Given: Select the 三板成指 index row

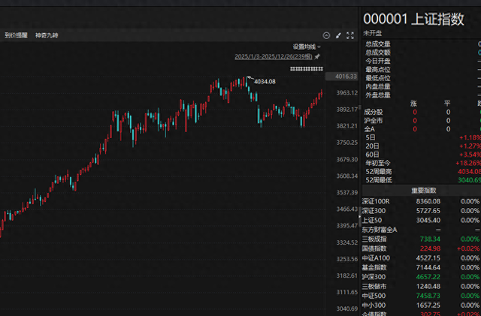Looking at the screenshot, I should [x=377, y=239].
